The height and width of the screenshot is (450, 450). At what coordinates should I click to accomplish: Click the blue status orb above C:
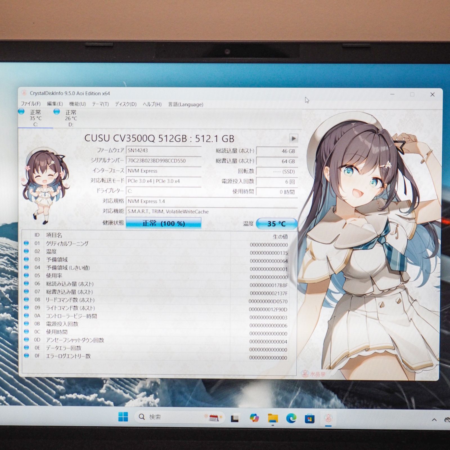pyautogui.click(x=21, y=111)
